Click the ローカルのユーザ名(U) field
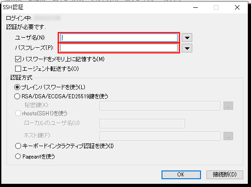 pos(142,124)
